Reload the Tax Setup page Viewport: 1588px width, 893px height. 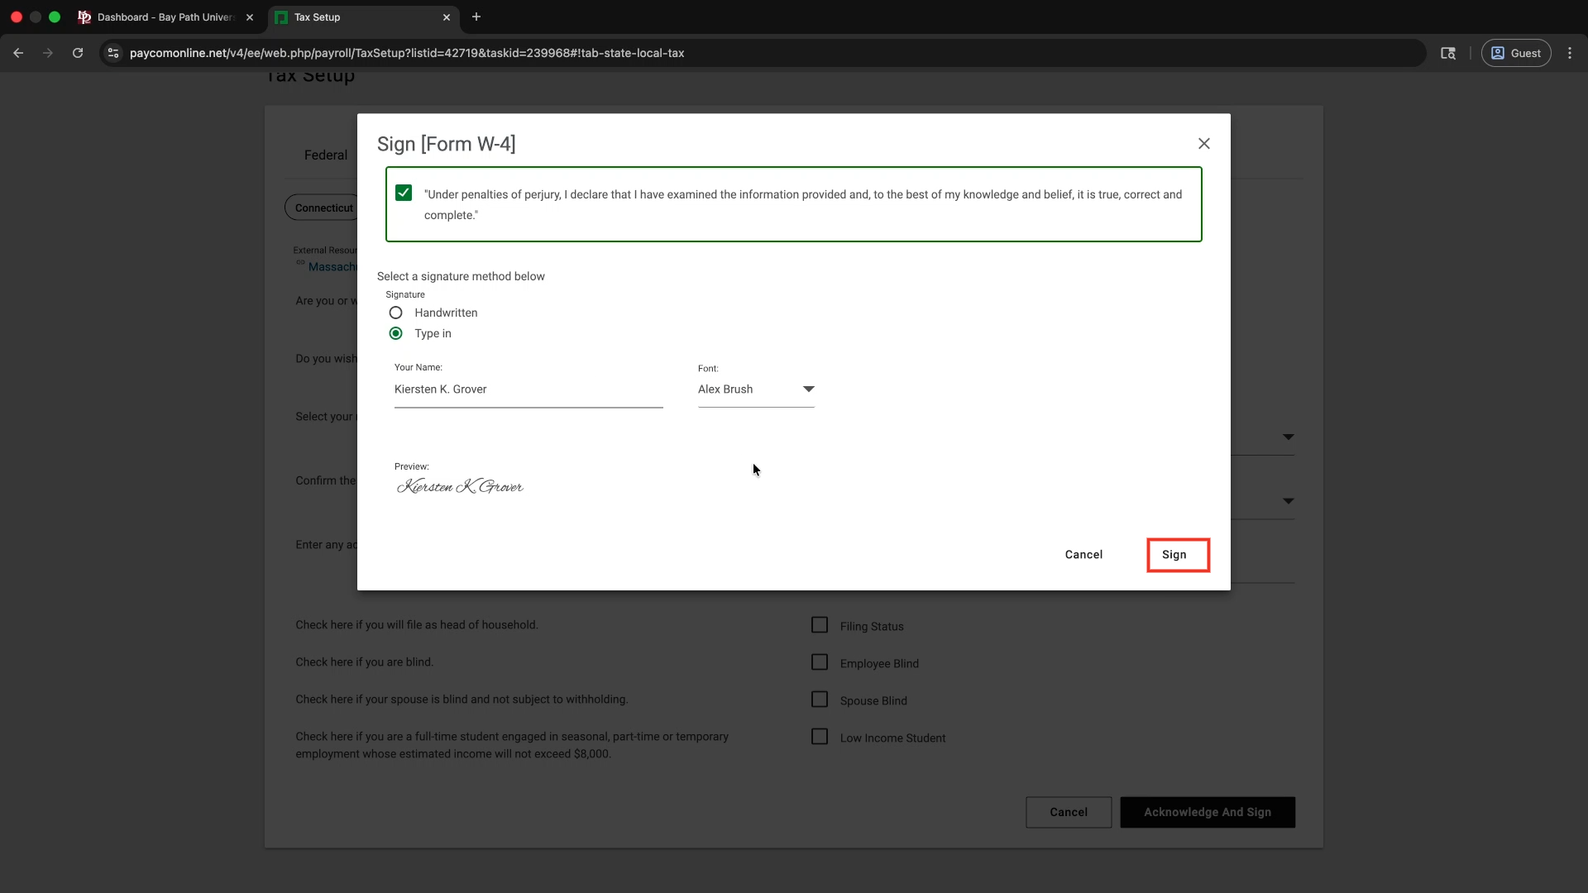pos(78,53)
